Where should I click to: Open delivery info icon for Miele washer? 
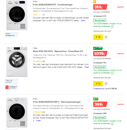(x=112, y=73)
